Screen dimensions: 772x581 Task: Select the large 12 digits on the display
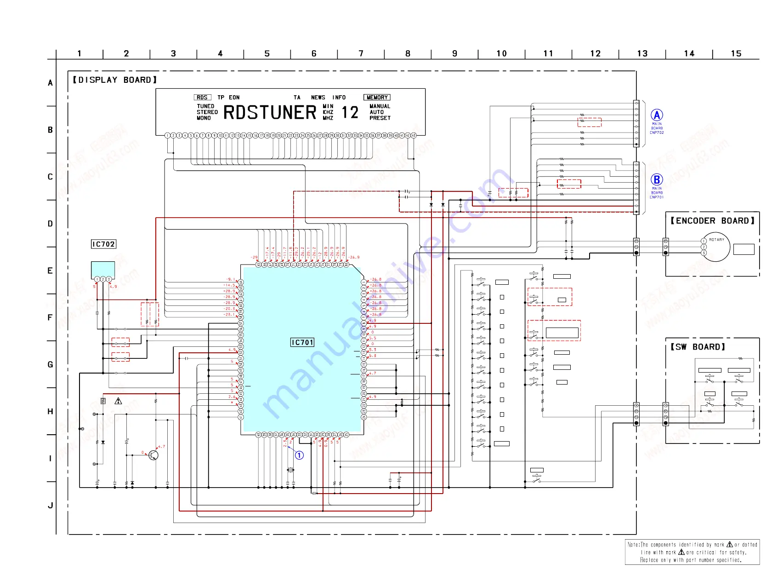[x=350, y=113]
